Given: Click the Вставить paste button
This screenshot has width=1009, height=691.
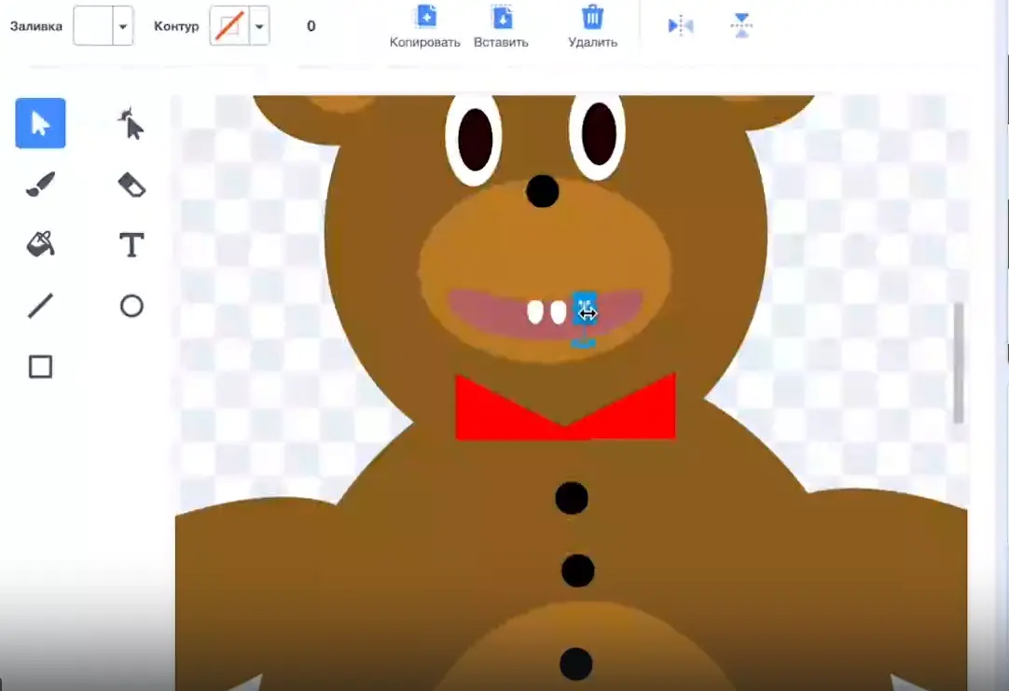Looking at the screenshot, I should (x=502, y=26).
